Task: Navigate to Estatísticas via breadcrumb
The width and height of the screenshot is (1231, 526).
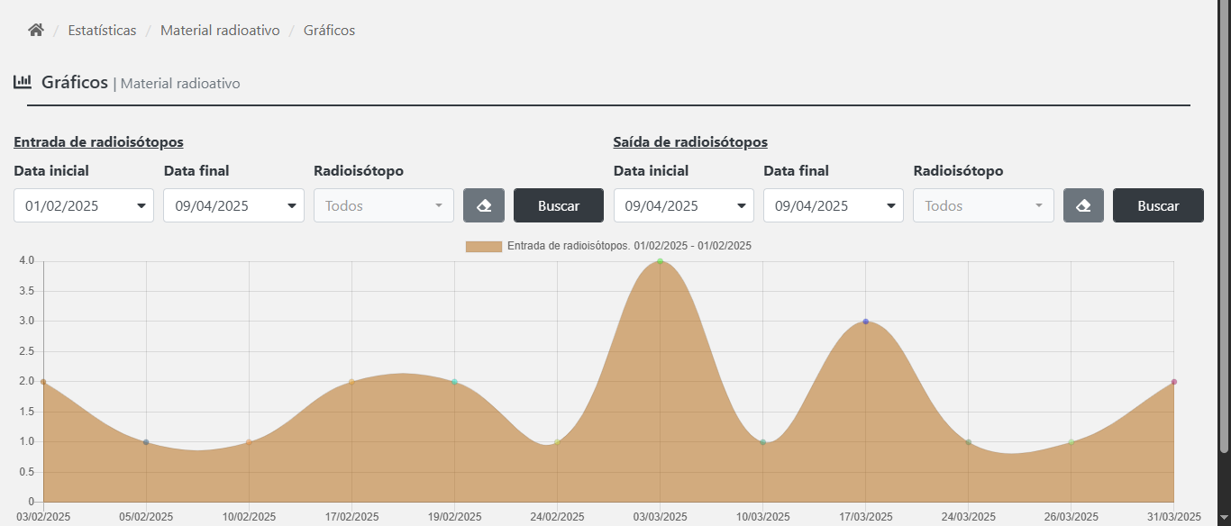Action: coord(102,30)
